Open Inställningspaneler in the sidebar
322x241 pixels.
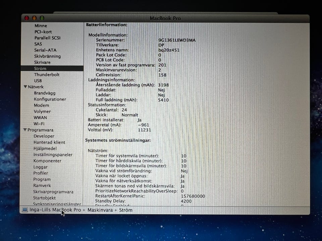pyautogui.click(x=53, y=155)
